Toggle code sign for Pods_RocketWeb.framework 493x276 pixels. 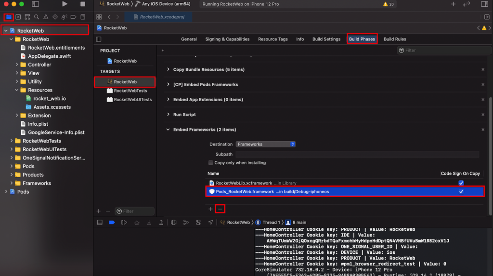461,192
